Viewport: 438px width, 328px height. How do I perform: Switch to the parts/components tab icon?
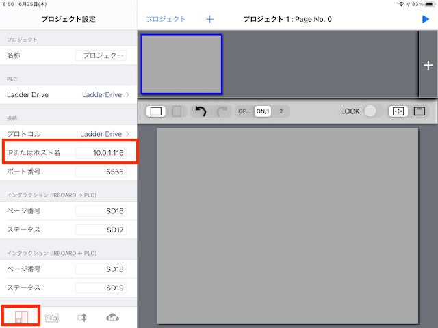52,317
